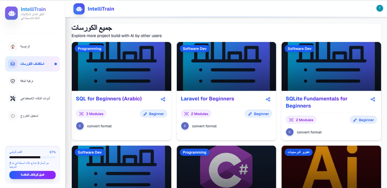
Task: Click Beginner badge on Laravel card
Action: coord(259,114)
